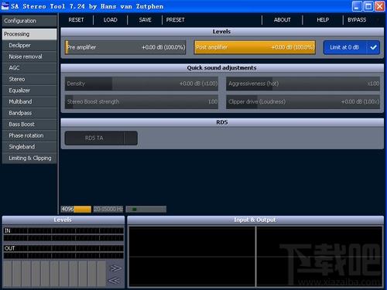Maximize the Stereo Tool window
This screenshot has height=290, width=387.
pyautogui.click(x=368, y=6)
